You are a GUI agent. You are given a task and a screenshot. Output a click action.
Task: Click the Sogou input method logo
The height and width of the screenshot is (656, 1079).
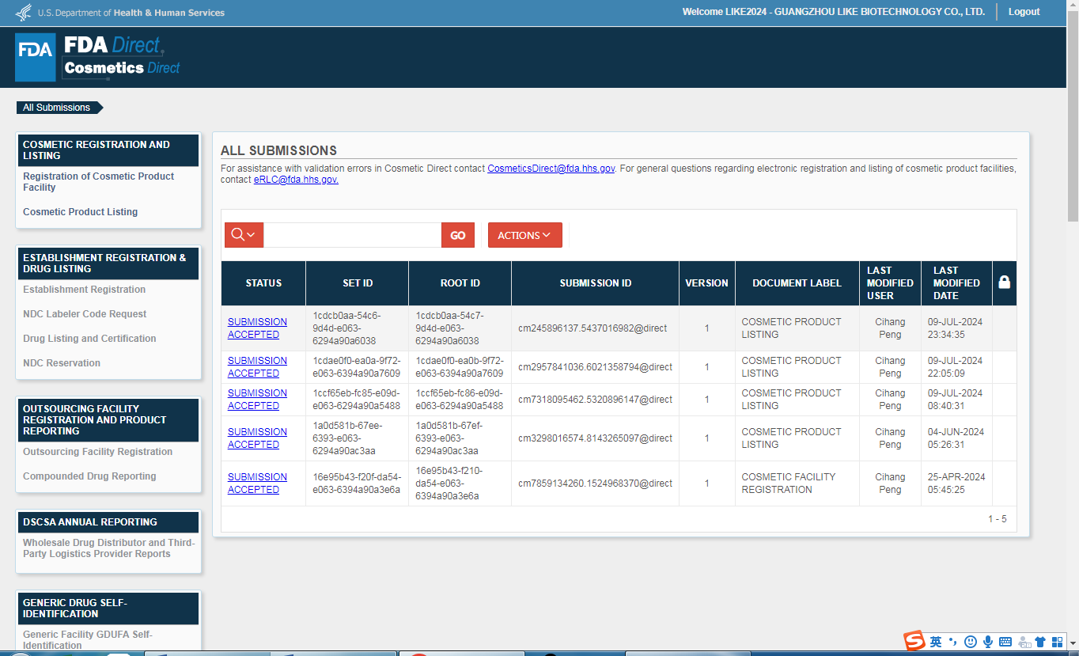[x=914, y=641]
